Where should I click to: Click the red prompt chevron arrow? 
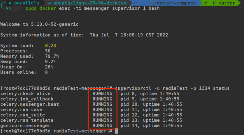pos(16,8)
